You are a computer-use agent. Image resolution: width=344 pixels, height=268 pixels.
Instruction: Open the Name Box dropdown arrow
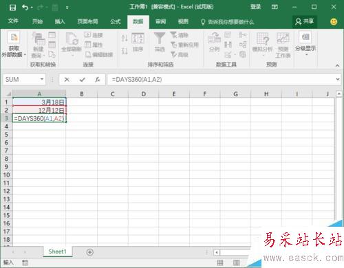click(42, 79)
